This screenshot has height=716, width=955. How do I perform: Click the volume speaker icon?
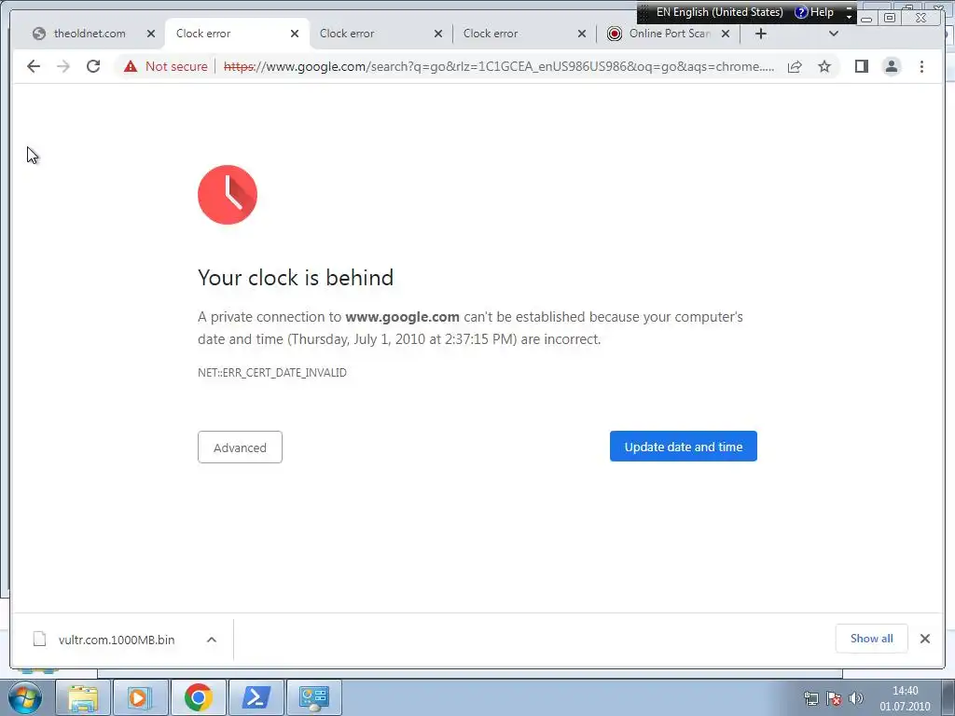(856, 698)
